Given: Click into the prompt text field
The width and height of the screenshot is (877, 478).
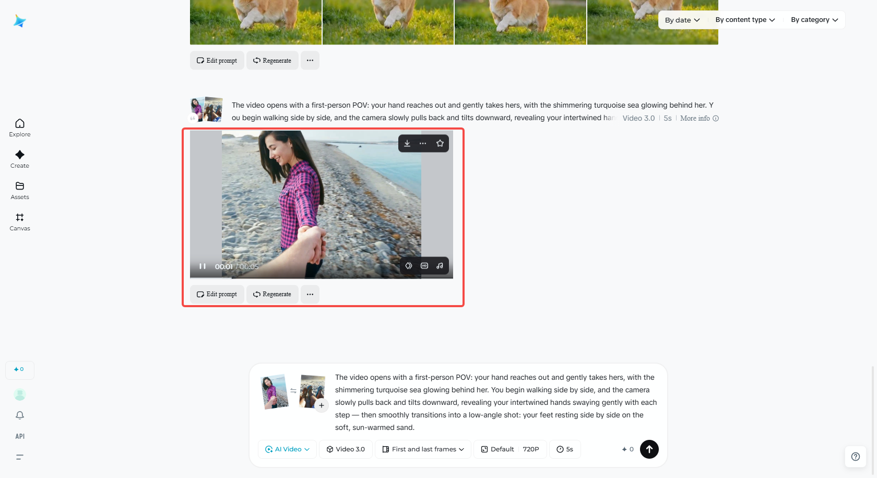Looking at the screenshot, I should click(x=496, y=402).
